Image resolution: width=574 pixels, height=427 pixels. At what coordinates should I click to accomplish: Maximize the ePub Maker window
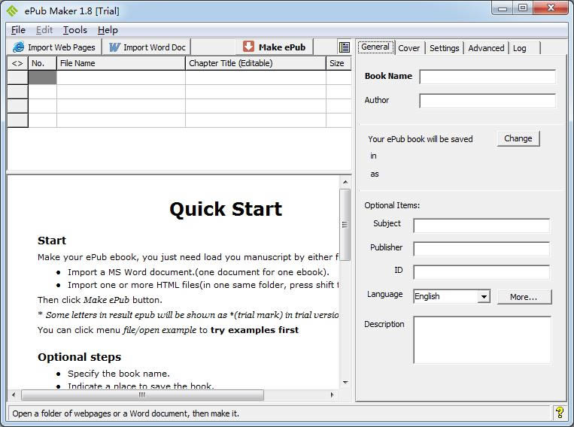523,8
